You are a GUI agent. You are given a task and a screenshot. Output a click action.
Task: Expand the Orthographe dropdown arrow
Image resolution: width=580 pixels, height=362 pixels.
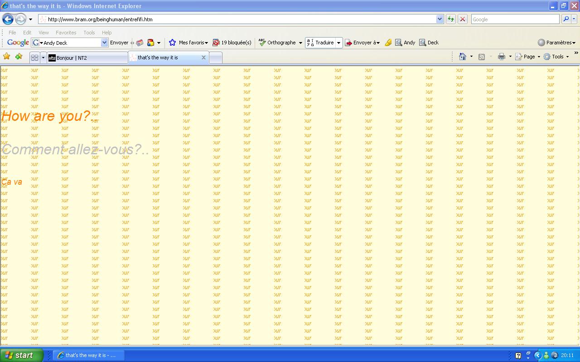tap(300, 43)
